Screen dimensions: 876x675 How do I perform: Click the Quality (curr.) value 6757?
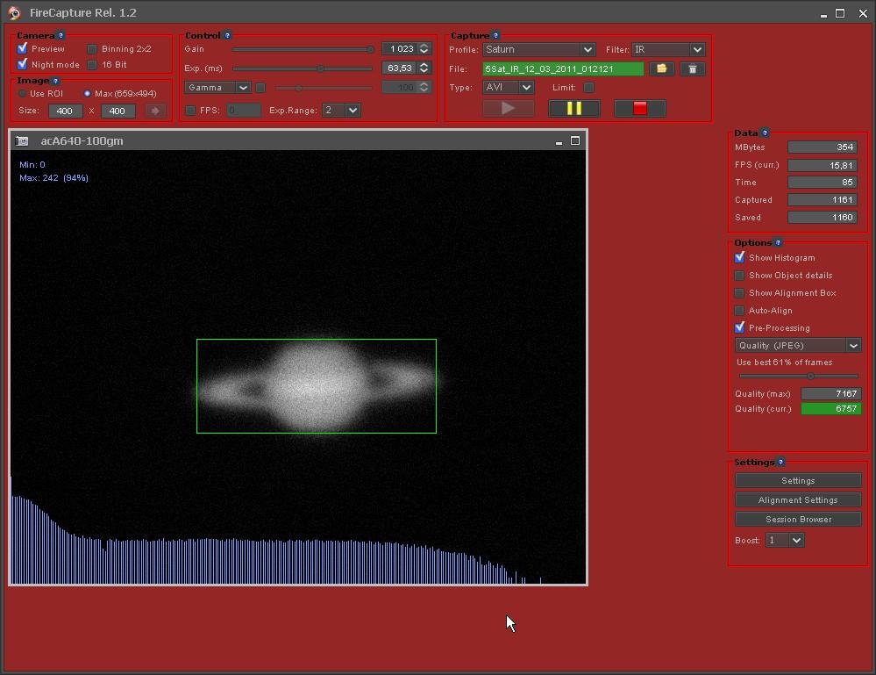[830, 409]
